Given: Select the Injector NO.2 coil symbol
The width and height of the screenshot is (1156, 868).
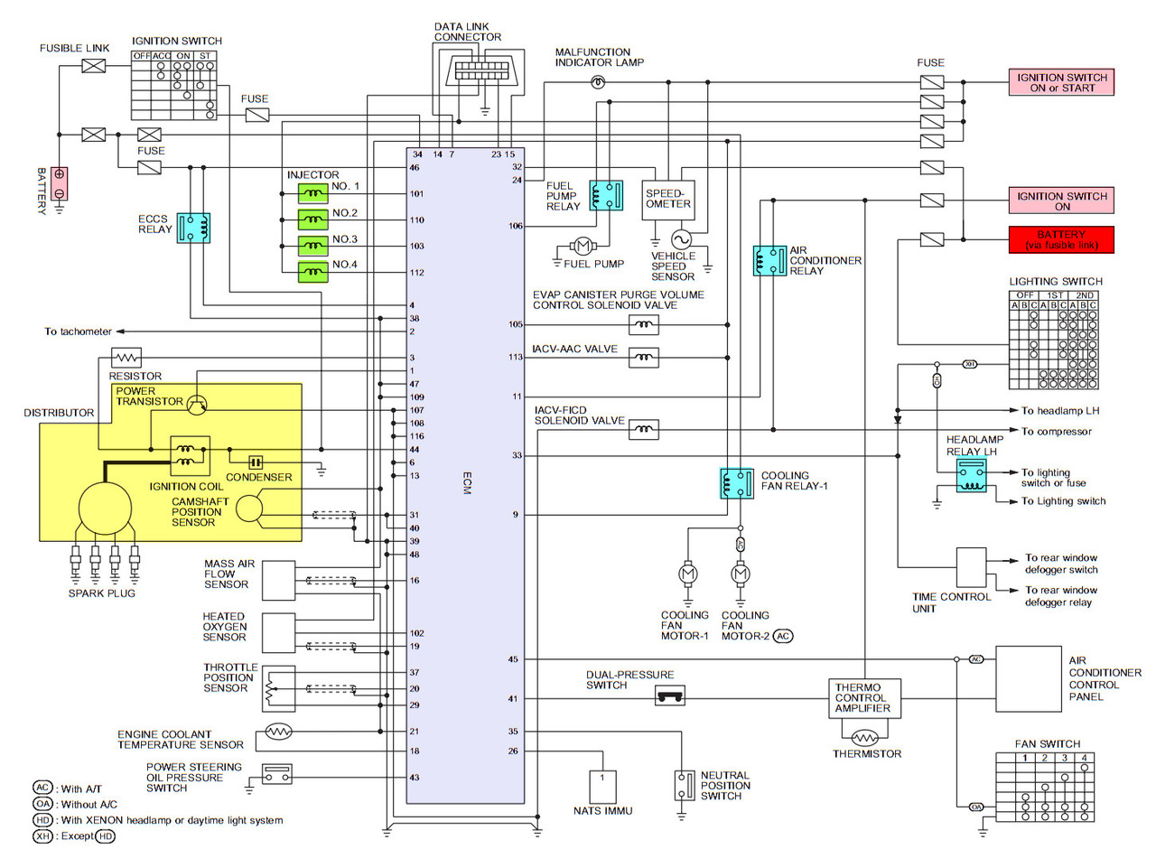Looking at the screenshot, I should pyautogui.click(x=313, y=219).
